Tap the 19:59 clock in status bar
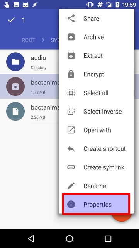The width and height of the screenshot is (139, 248). pyautogui.click(x=129, y=5)
